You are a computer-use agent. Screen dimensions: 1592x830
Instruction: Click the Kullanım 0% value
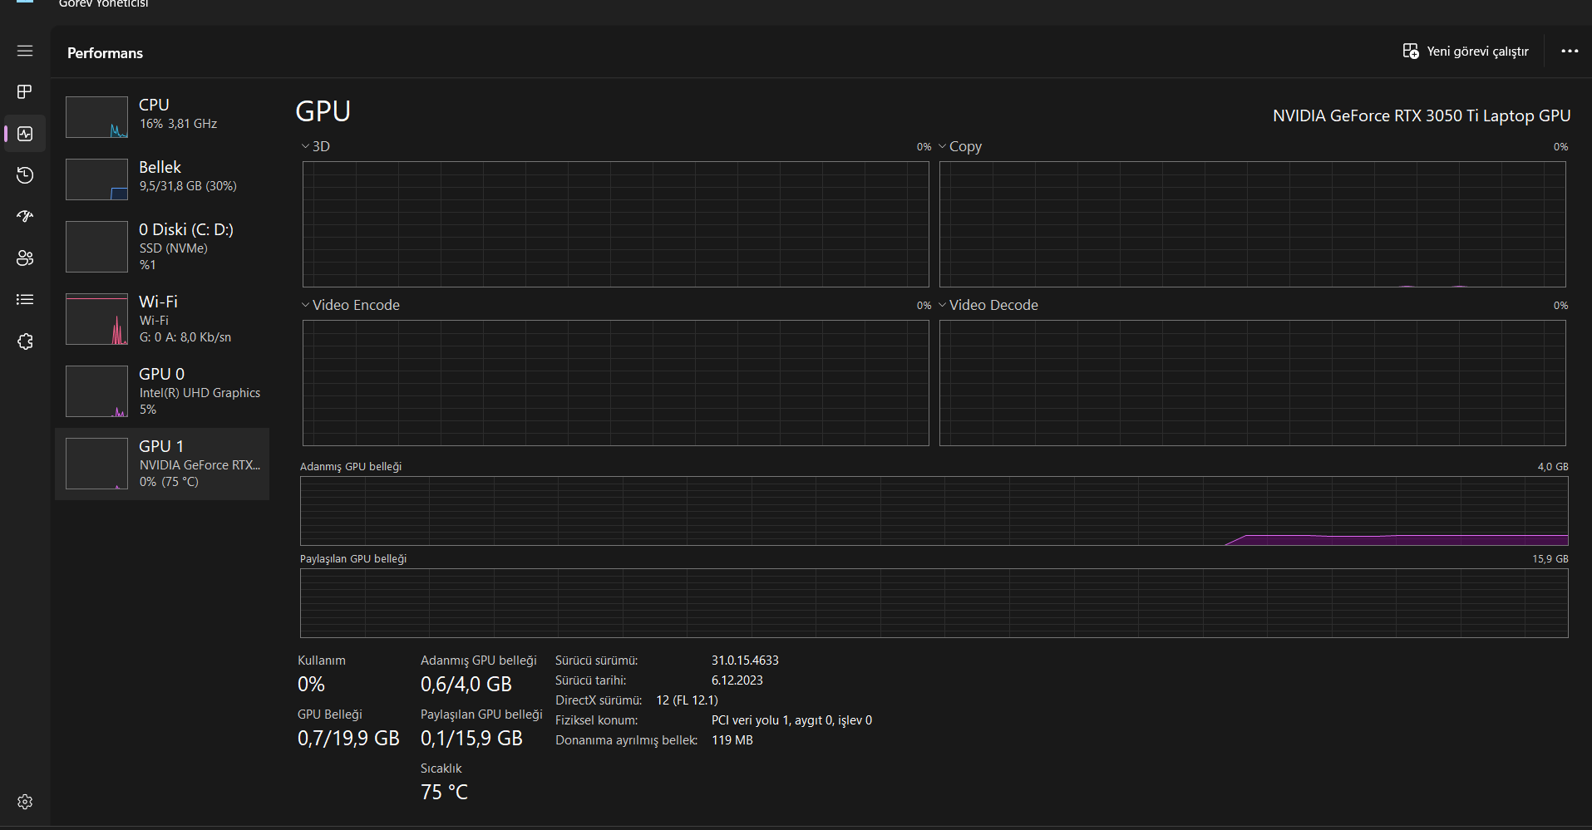click(x=311, y=685)
